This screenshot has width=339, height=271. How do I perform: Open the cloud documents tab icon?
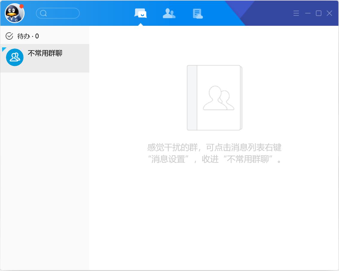(198, 13)
